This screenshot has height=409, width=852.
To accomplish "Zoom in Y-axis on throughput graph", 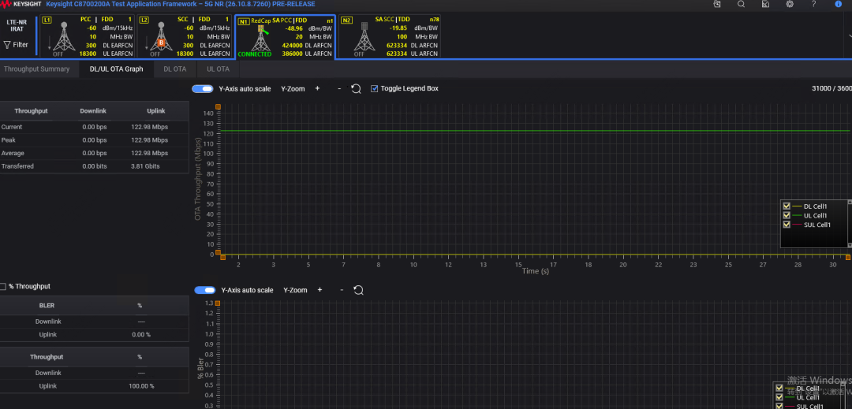I will click(317, 88).
